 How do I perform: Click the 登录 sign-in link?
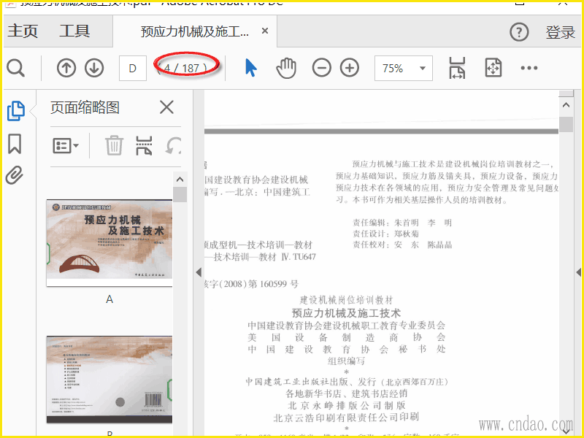tap(560, 32)
